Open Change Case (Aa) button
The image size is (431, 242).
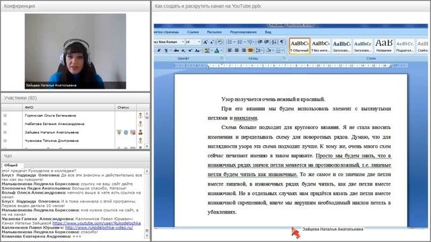(197, 50)
